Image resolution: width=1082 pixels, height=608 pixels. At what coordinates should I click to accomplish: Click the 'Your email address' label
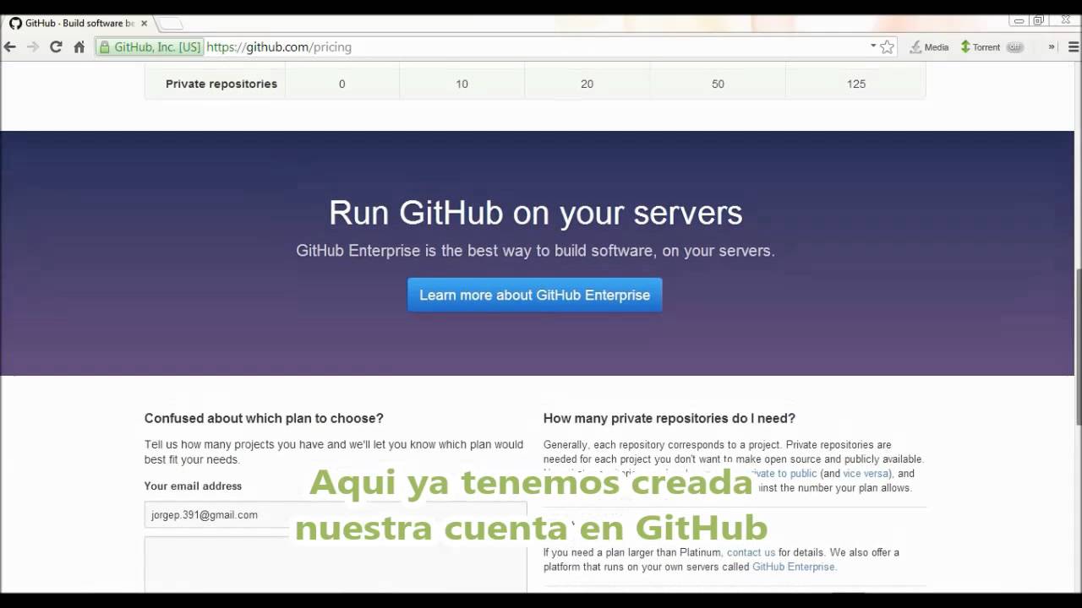(193, 486)
